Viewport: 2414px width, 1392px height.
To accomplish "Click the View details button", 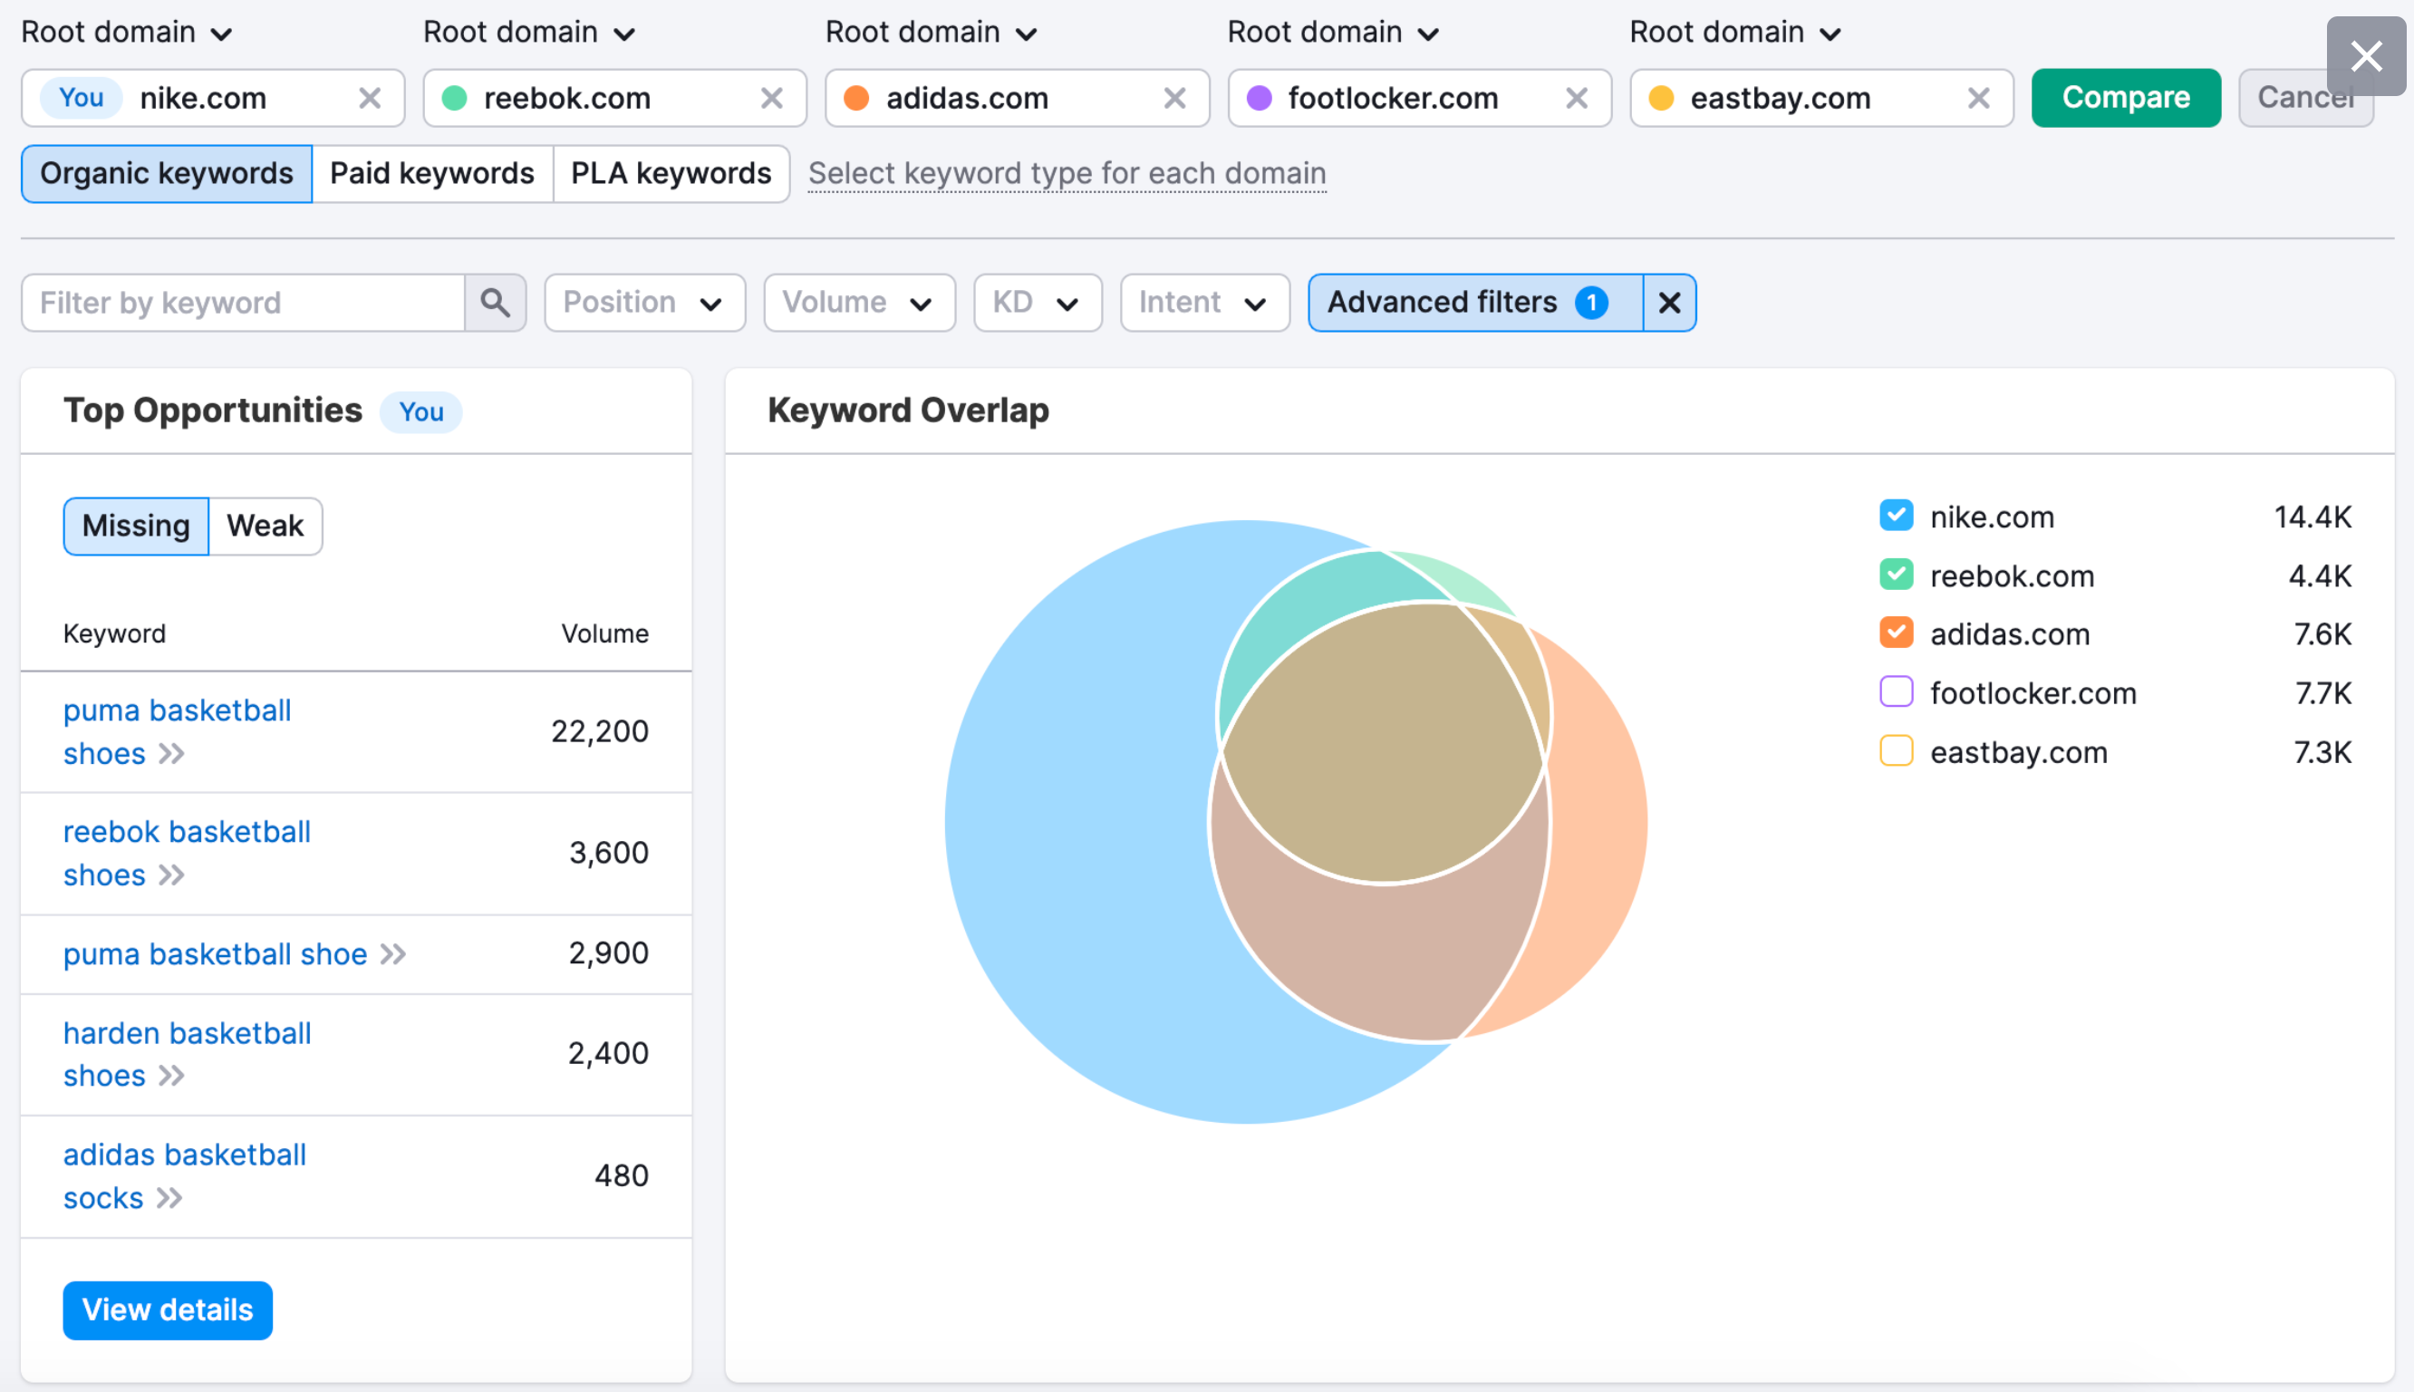I will click(168, 1310).
